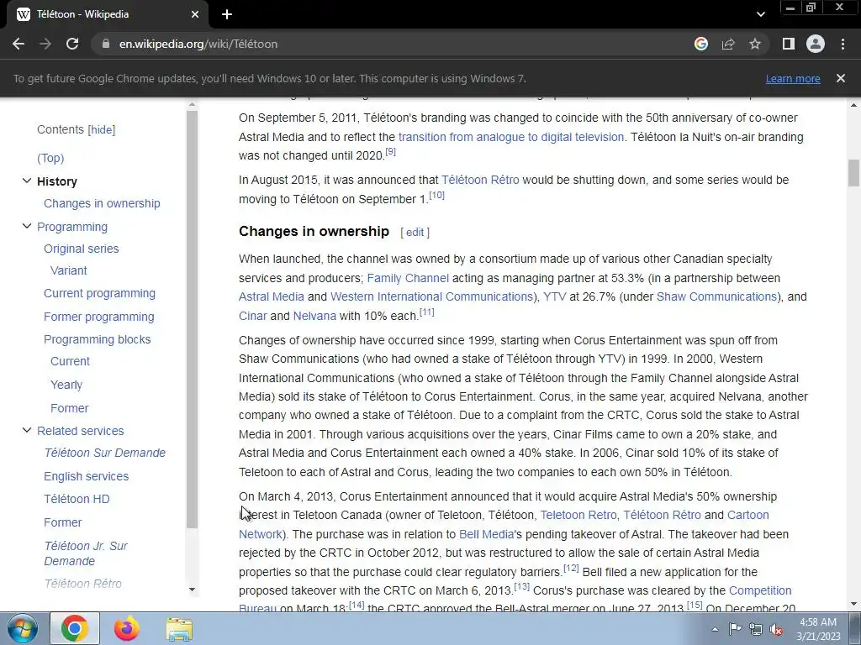View site information via the lock icon
The image size is (861, 645).
click(105, 44)
